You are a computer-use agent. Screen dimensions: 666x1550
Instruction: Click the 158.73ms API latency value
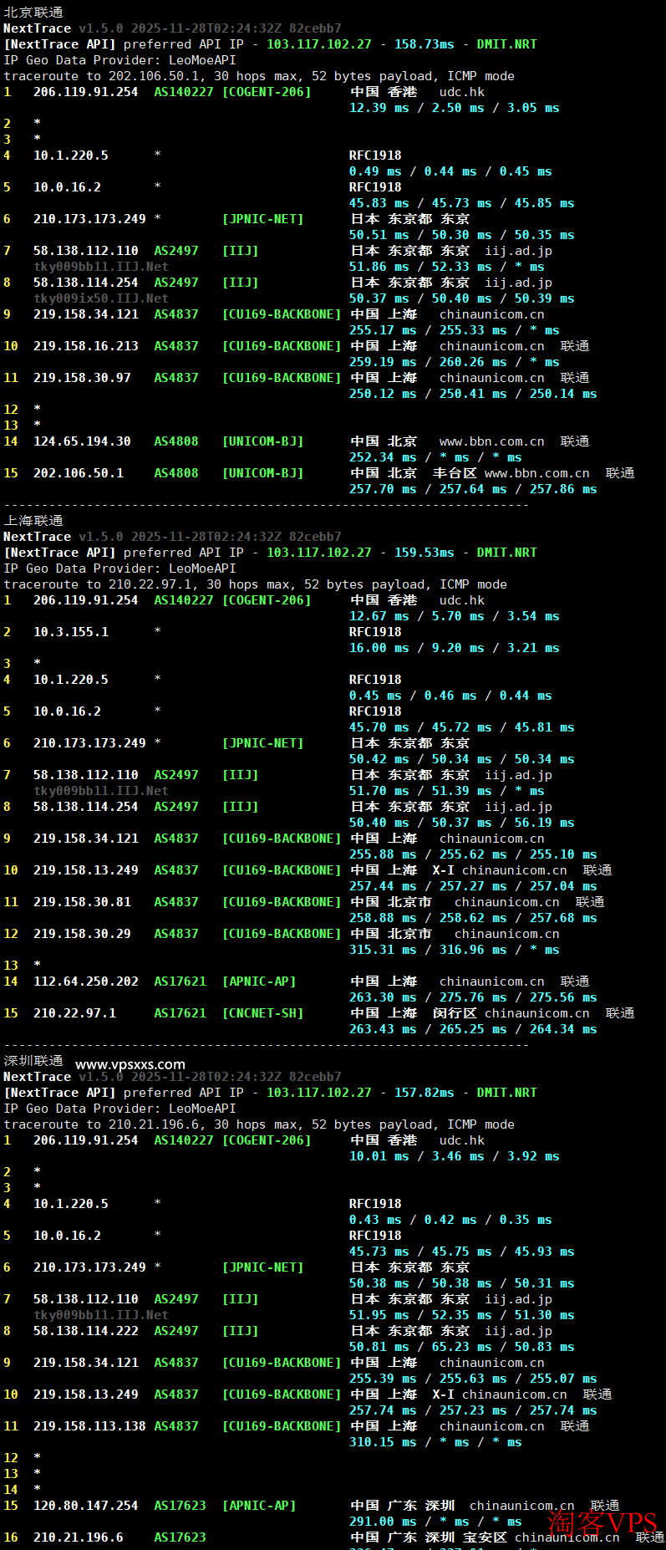(x=424, y=44)
